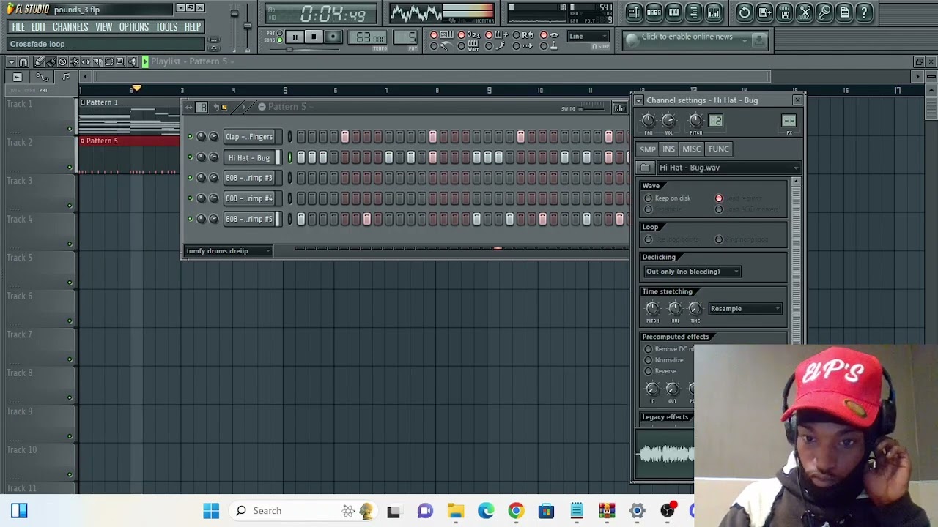Open the project info page icon
The height and width of the screenshot is (527, 938).
844,12
